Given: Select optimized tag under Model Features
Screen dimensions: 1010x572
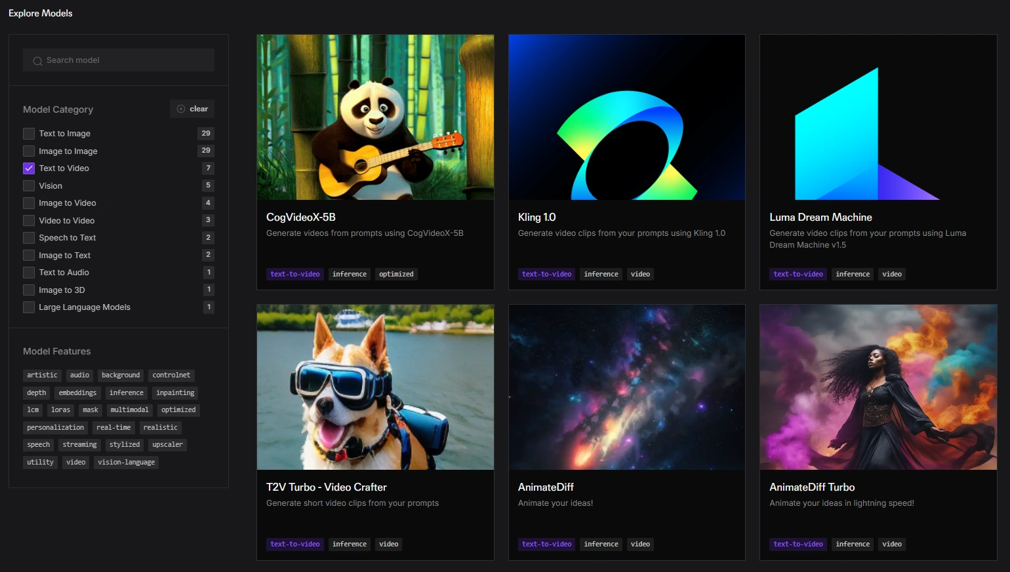Looking at the screenshot, I should point(178,410).
